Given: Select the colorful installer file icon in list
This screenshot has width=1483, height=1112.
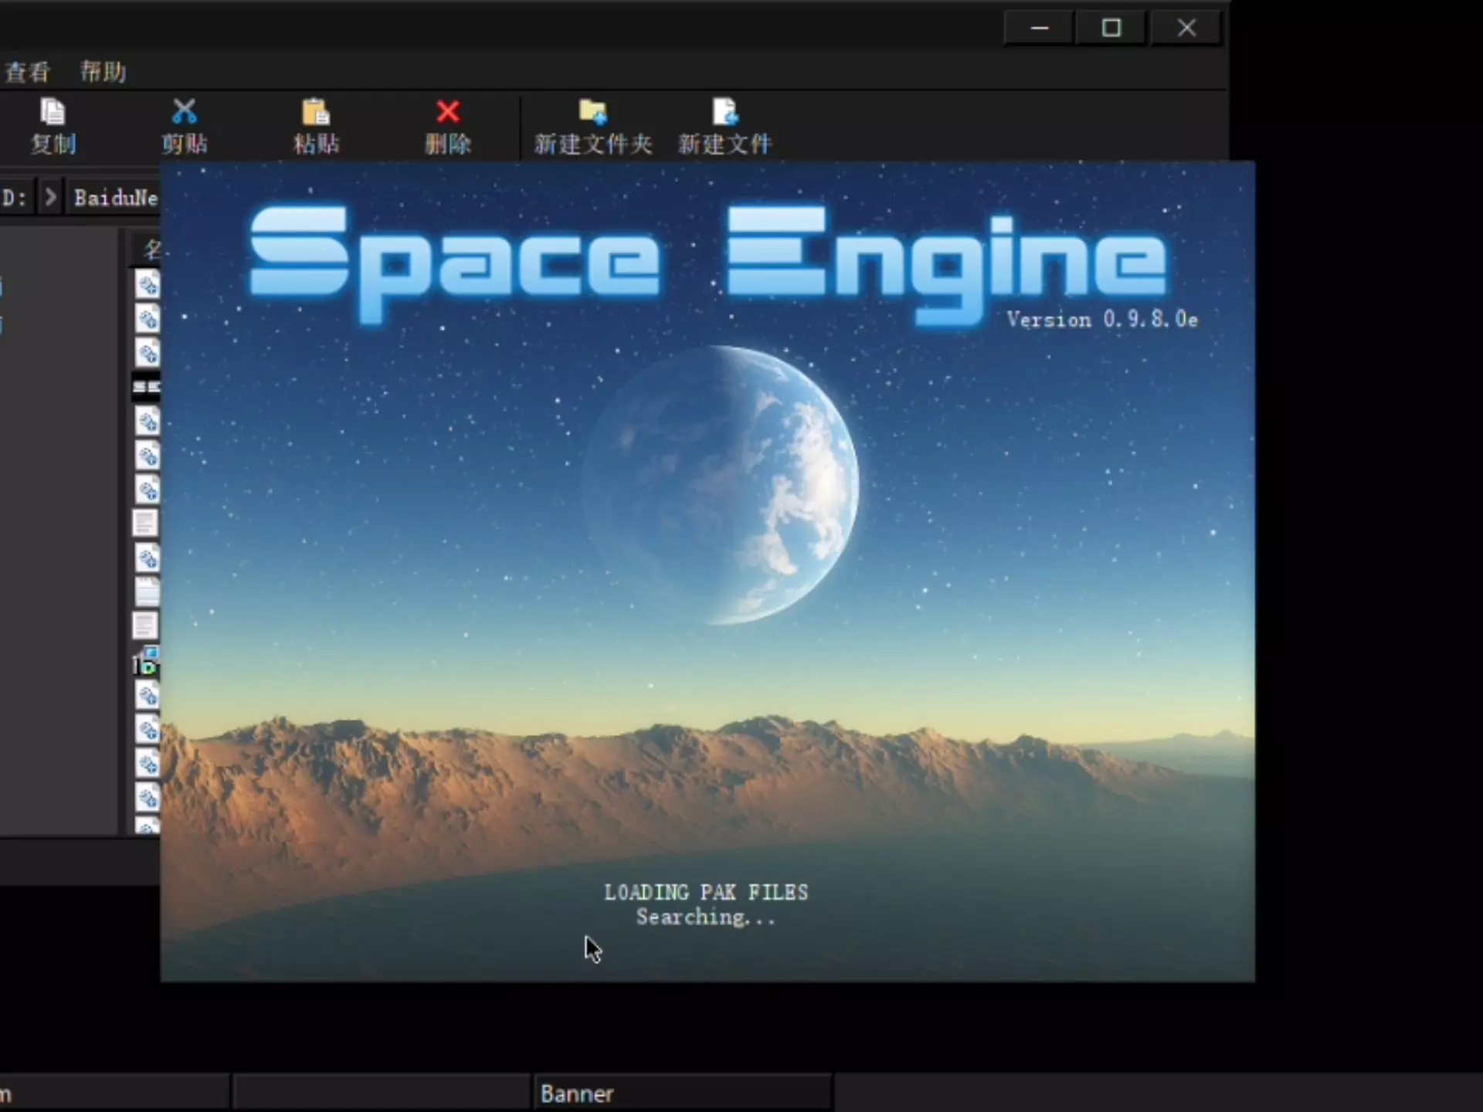Looking at the screenshot, I should 146,662.
